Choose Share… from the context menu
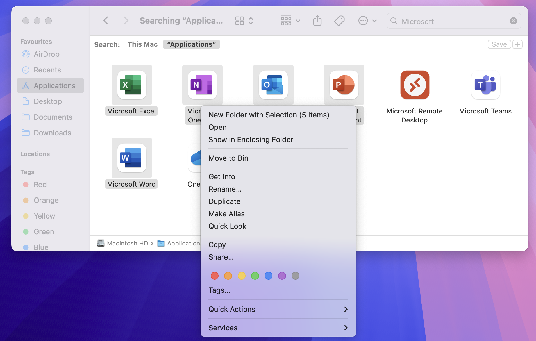Screen dimensions: 536x341 (278, 257)
